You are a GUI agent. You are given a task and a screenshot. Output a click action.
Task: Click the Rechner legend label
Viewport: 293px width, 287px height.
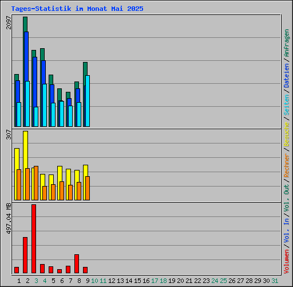[x=286, y=165]
